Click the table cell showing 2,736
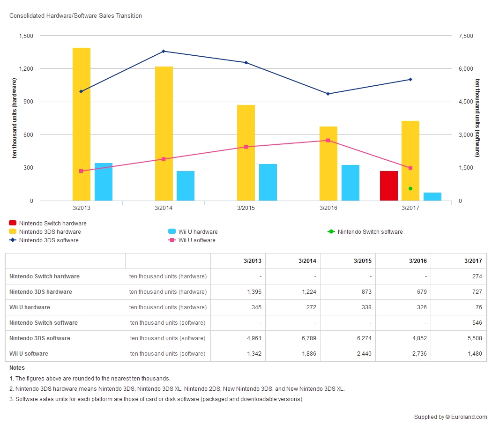492x425 pixels. 403,353
